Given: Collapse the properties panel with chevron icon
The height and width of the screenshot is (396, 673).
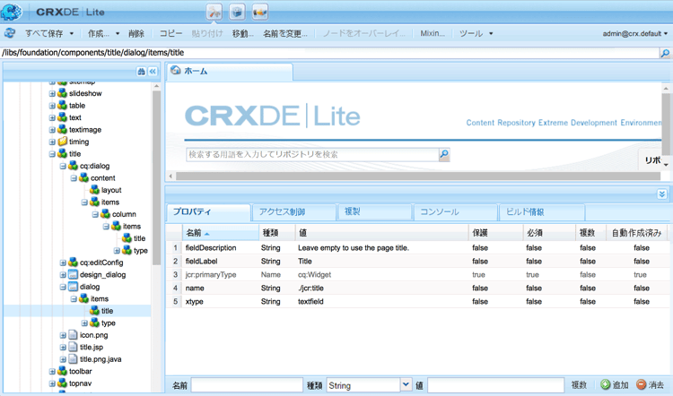Looking at the screenshot, I should [661, 194].
